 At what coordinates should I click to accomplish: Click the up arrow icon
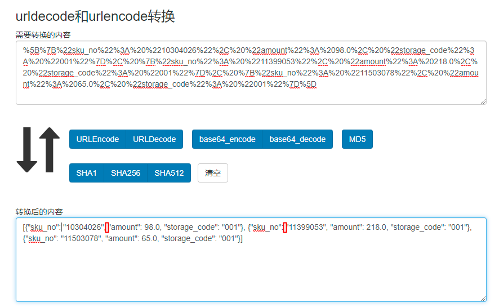(50, 150)
